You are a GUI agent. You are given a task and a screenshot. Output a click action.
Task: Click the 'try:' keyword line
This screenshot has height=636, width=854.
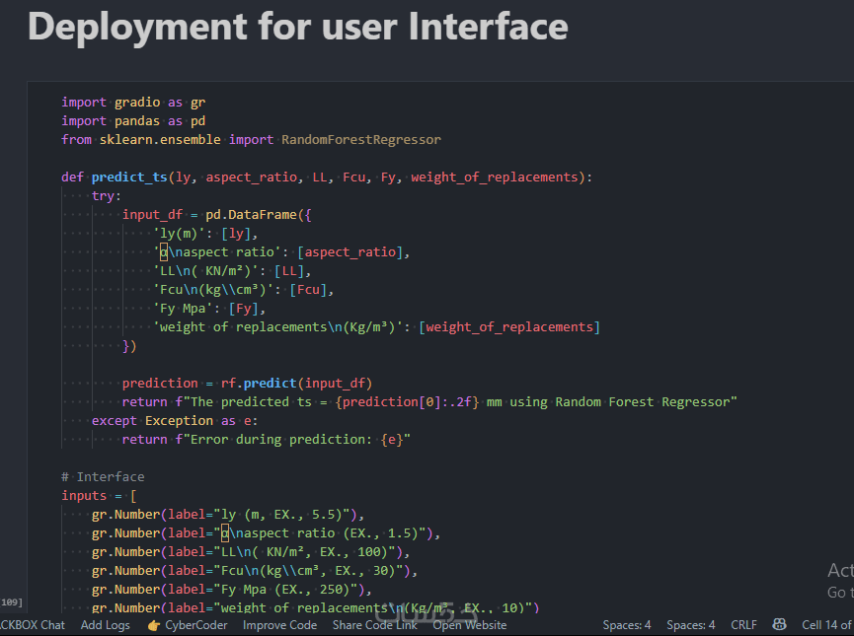click(x=107, y=196)
